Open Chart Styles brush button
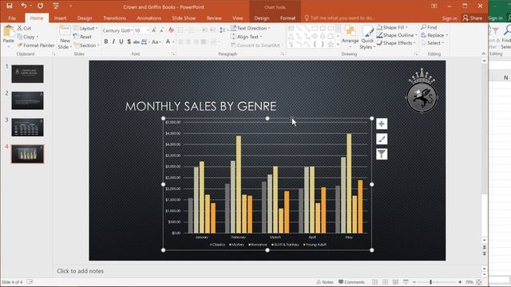Image resolution: width=511 pixels, height=287 pixels. (382, 139)
